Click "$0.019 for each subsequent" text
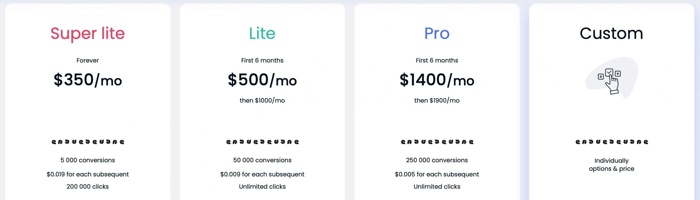This screenshot has width=700, height=200. [88, 174]
